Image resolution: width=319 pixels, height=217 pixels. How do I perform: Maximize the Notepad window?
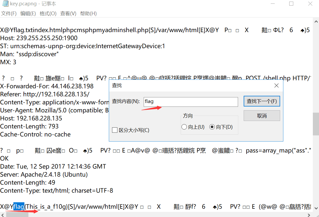point(291,4)
